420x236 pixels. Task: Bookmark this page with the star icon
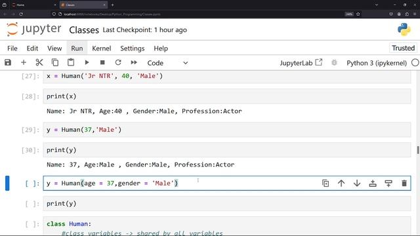click(x=358, y=14)
